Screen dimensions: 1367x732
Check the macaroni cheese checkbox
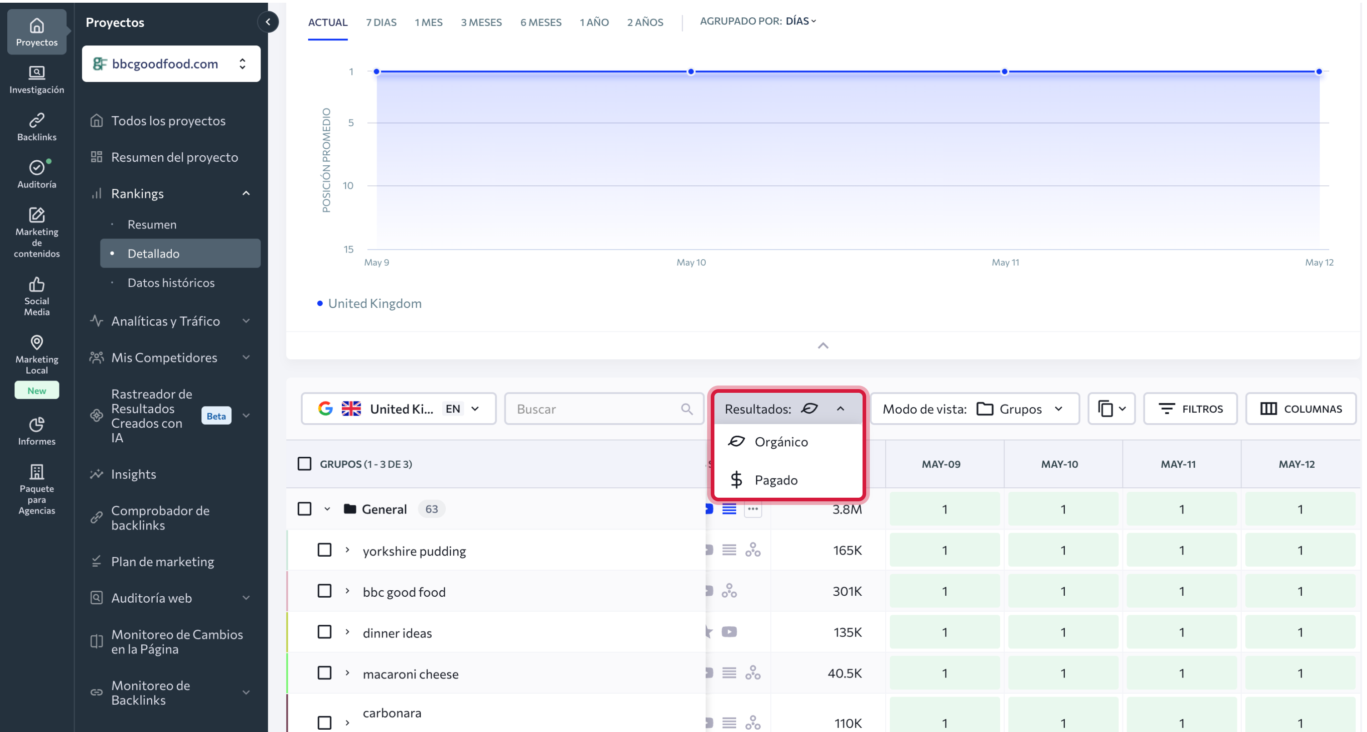(x=324, y=673)
